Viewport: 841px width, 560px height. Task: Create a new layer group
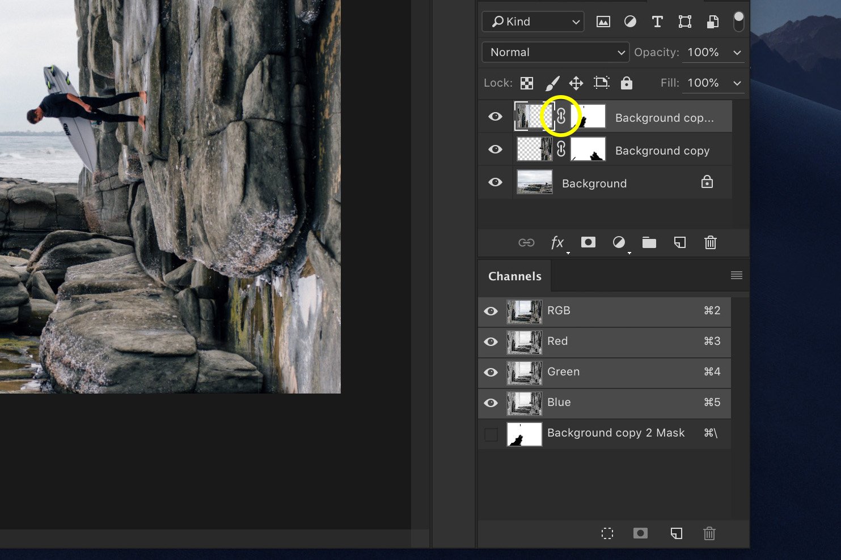coord(649,242)
